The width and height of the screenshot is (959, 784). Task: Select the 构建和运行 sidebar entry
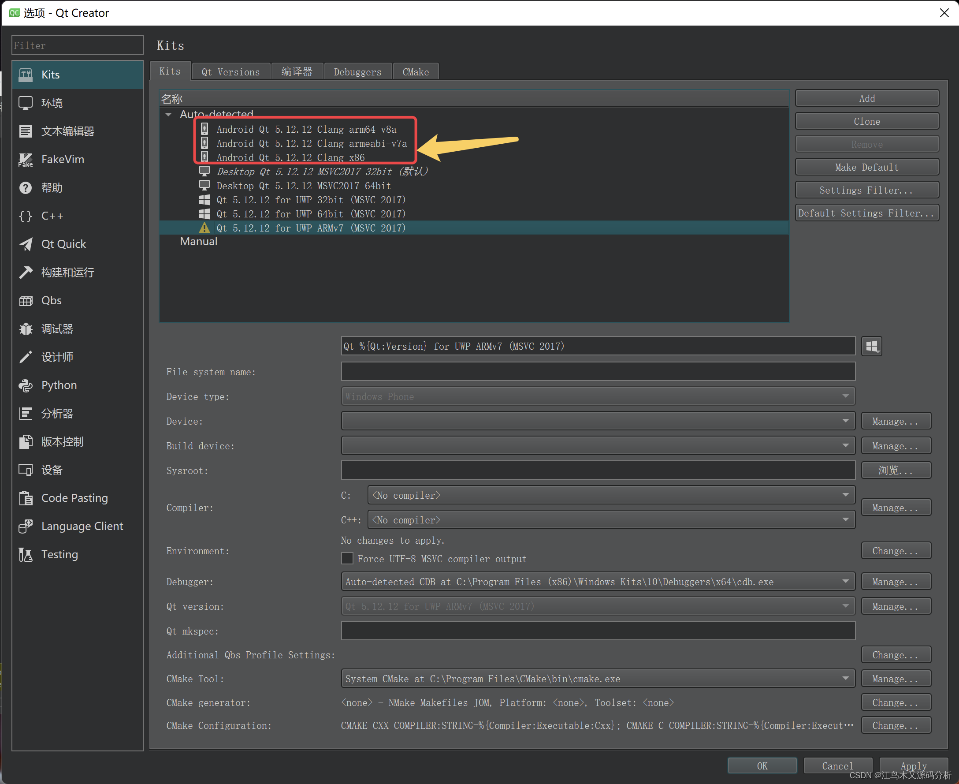pos(68,272)
